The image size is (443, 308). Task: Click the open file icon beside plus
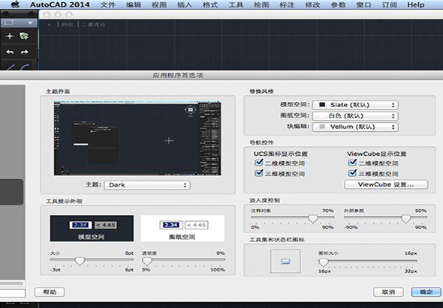pyautogui.click(x=24, y=36)
